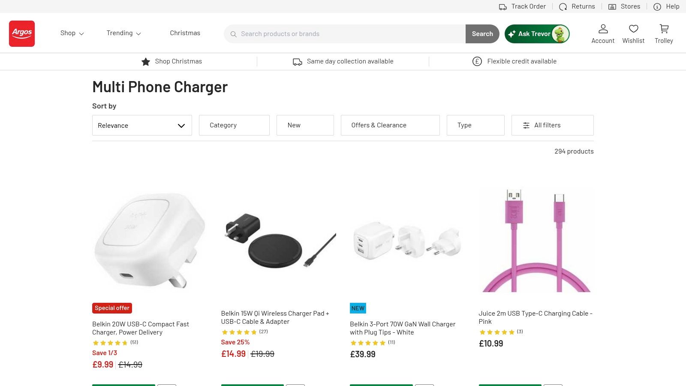The image size is (686, 386).
Task: Open the Stores locator
Action: click(x=624, y=6)
